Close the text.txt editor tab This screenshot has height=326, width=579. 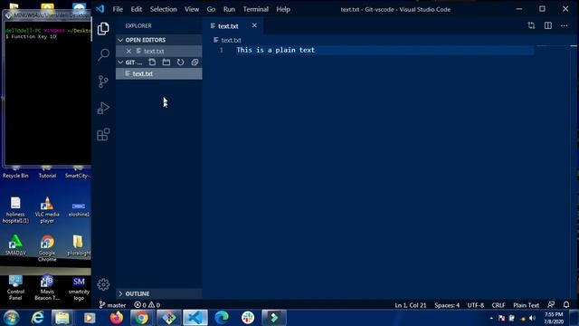(x=254, y=25)
